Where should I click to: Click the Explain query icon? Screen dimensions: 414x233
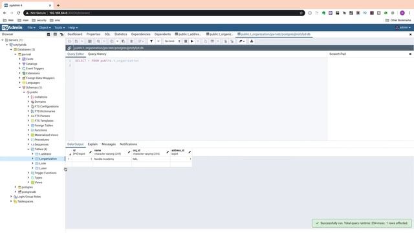point(206,41)
